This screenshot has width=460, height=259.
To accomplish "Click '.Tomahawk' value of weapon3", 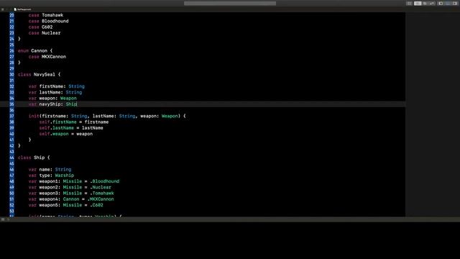I will 102,194.
